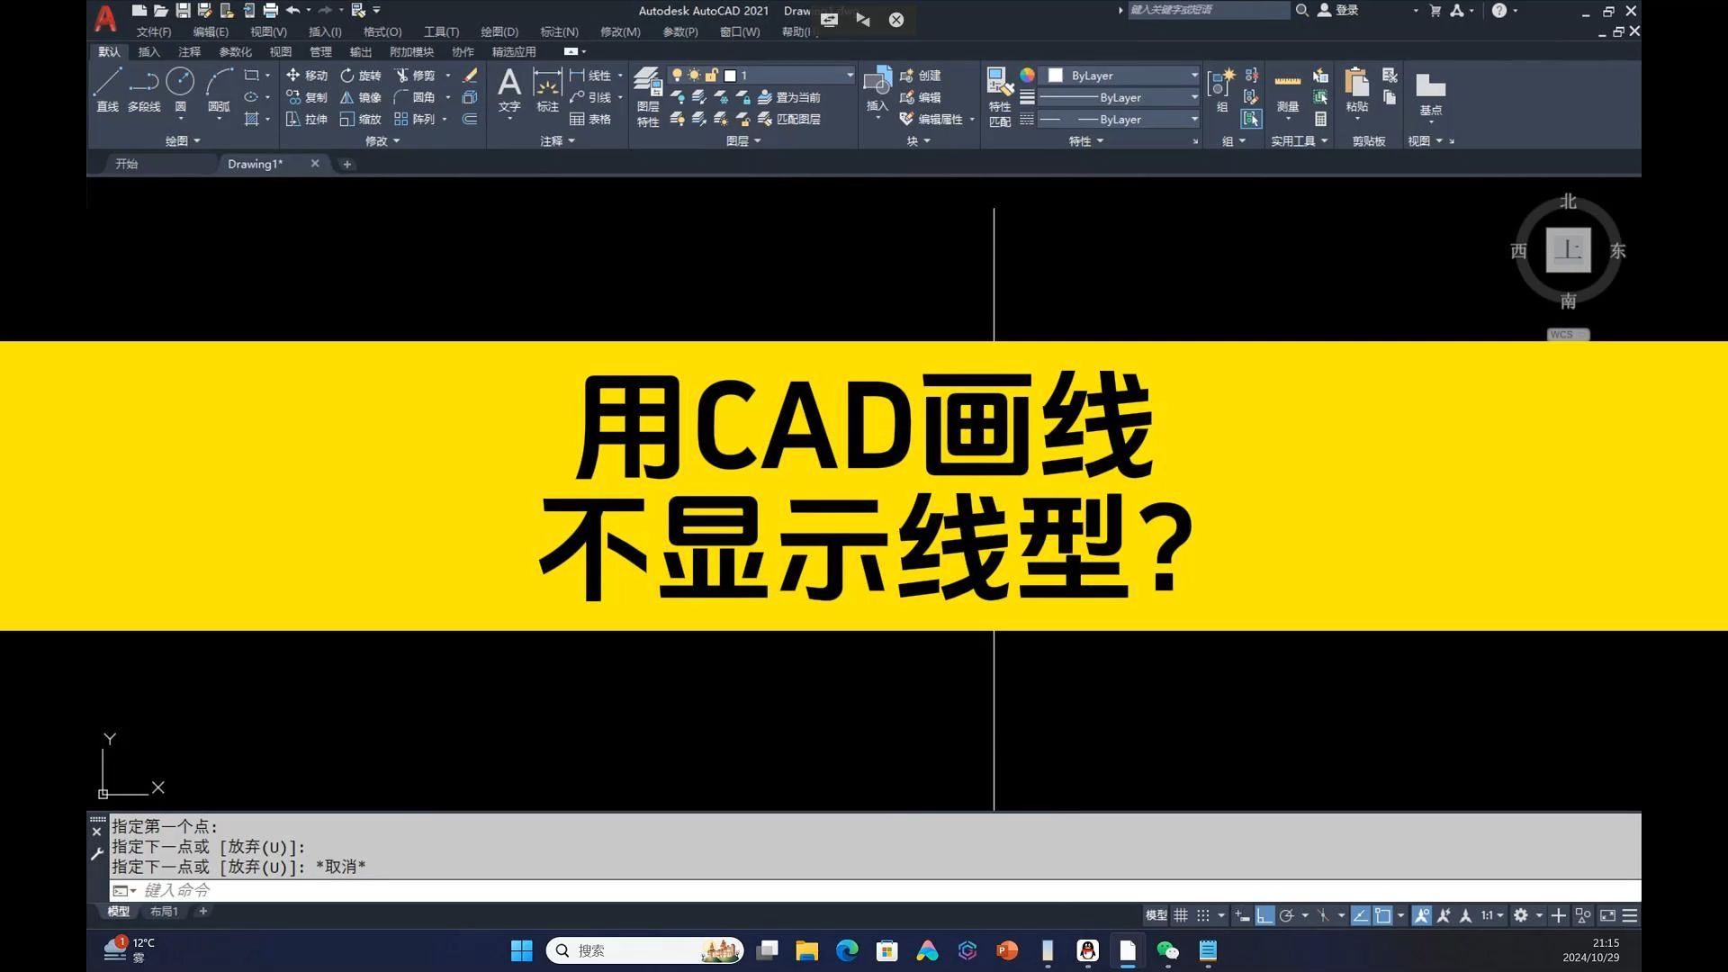This screenshot has height=972, width=1728.
Task: Click the Rotate (旋转) tool
Action: tap(361, 76)
